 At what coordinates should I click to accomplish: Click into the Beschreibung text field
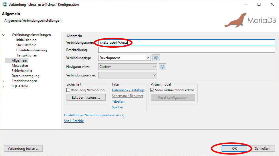pyautogui.click(x=186, y=50)
